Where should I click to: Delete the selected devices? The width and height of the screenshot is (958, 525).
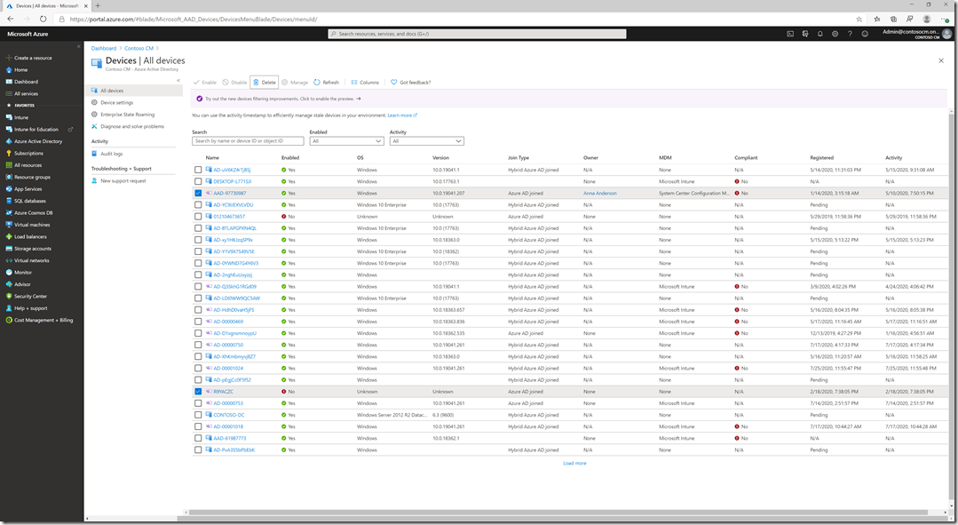[x=264, y=82]
